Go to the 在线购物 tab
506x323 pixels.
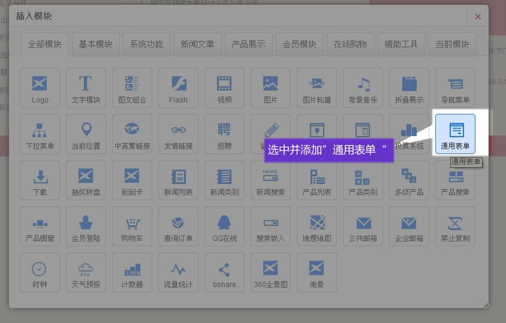351,44
